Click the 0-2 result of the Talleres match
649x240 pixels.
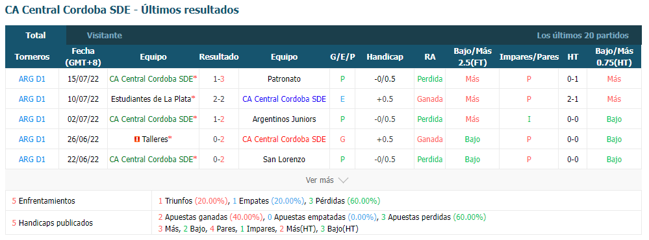click(x=219, y=139)
